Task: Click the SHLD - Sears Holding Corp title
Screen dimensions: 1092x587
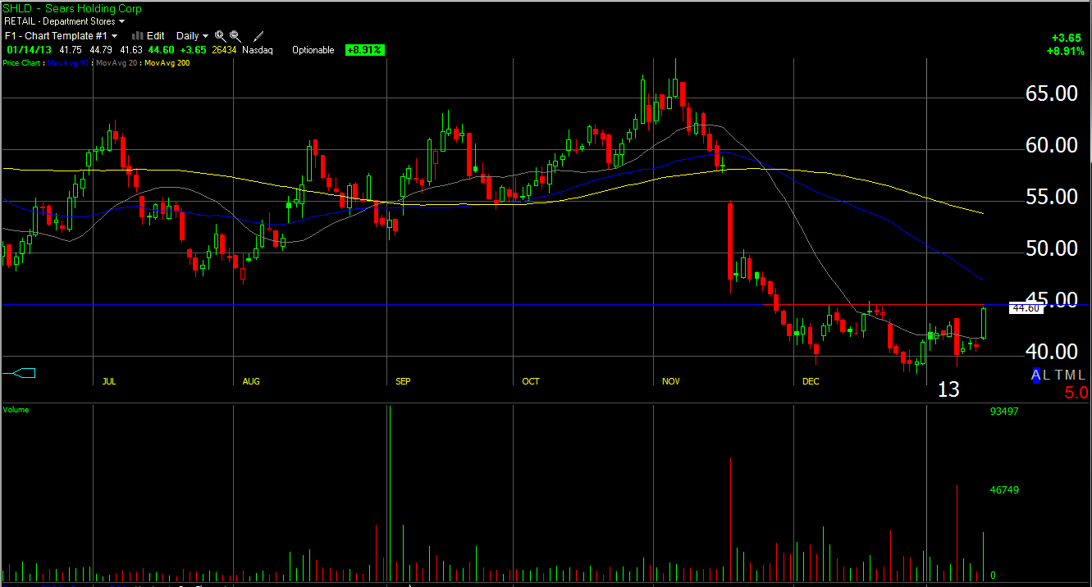Action: coord(72,8)
